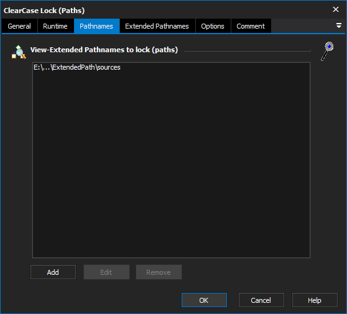Click the Add button

click(x=53, y=272)
